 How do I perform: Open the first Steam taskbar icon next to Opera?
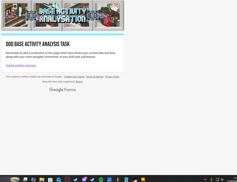(x=75, y=179)
